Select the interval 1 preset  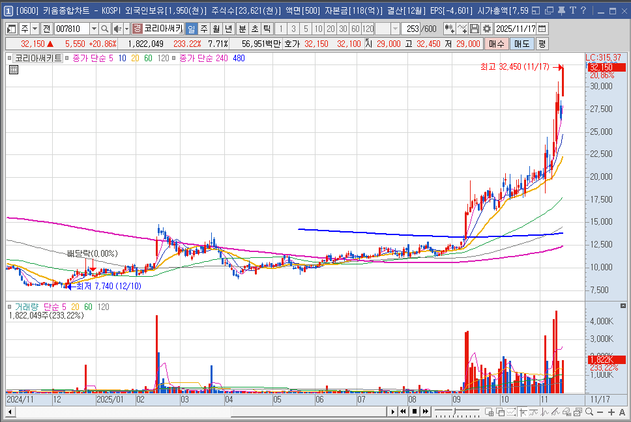click(281, 29)
